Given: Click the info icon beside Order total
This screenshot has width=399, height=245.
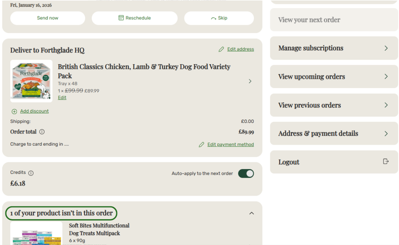Looking at the screenshot, I should click(42, 132).
